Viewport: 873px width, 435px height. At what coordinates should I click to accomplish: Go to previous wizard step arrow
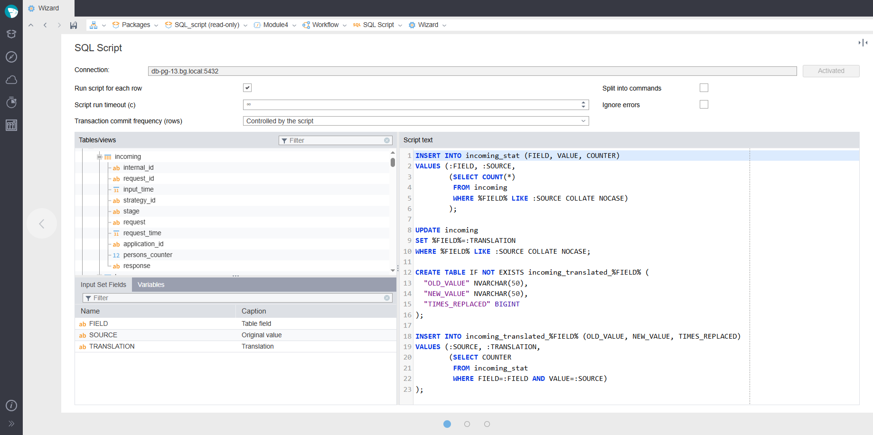point(42,223)
